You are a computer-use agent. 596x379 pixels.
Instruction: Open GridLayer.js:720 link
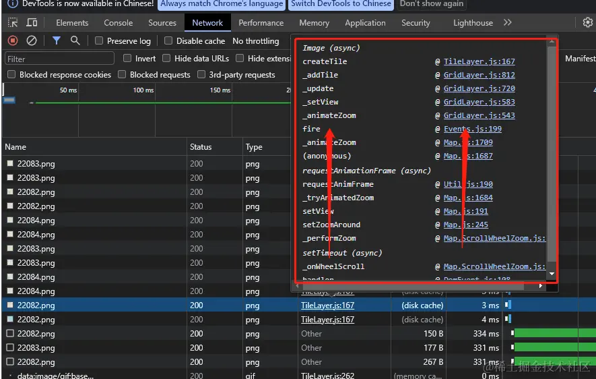(x=479, y=88)
